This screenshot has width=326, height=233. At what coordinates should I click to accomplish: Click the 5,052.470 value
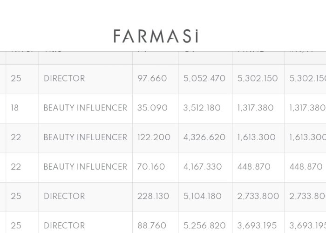click(204, 78)
